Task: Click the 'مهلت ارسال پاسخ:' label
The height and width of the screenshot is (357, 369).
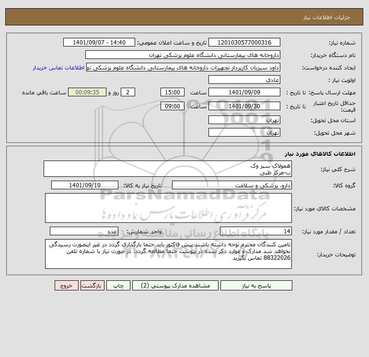Action: coord(332,92)
